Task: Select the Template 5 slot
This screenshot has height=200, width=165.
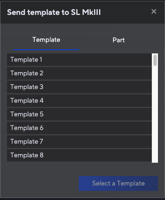Action: tap(79, 114)
